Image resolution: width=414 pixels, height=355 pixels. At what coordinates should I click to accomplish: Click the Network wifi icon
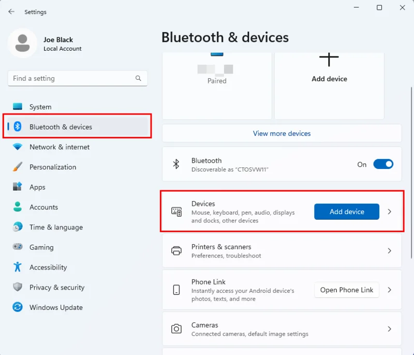coord(18,147)
